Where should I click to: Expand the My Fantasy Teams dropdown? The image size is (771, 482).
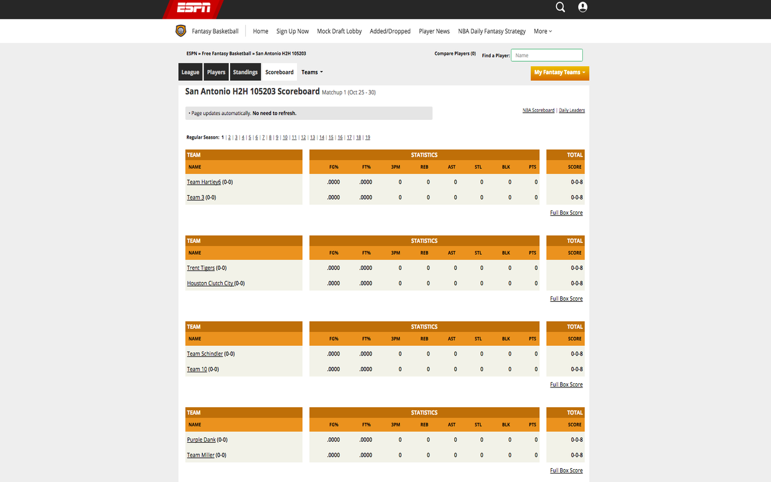pyautogui.click(x=560, y=72)
